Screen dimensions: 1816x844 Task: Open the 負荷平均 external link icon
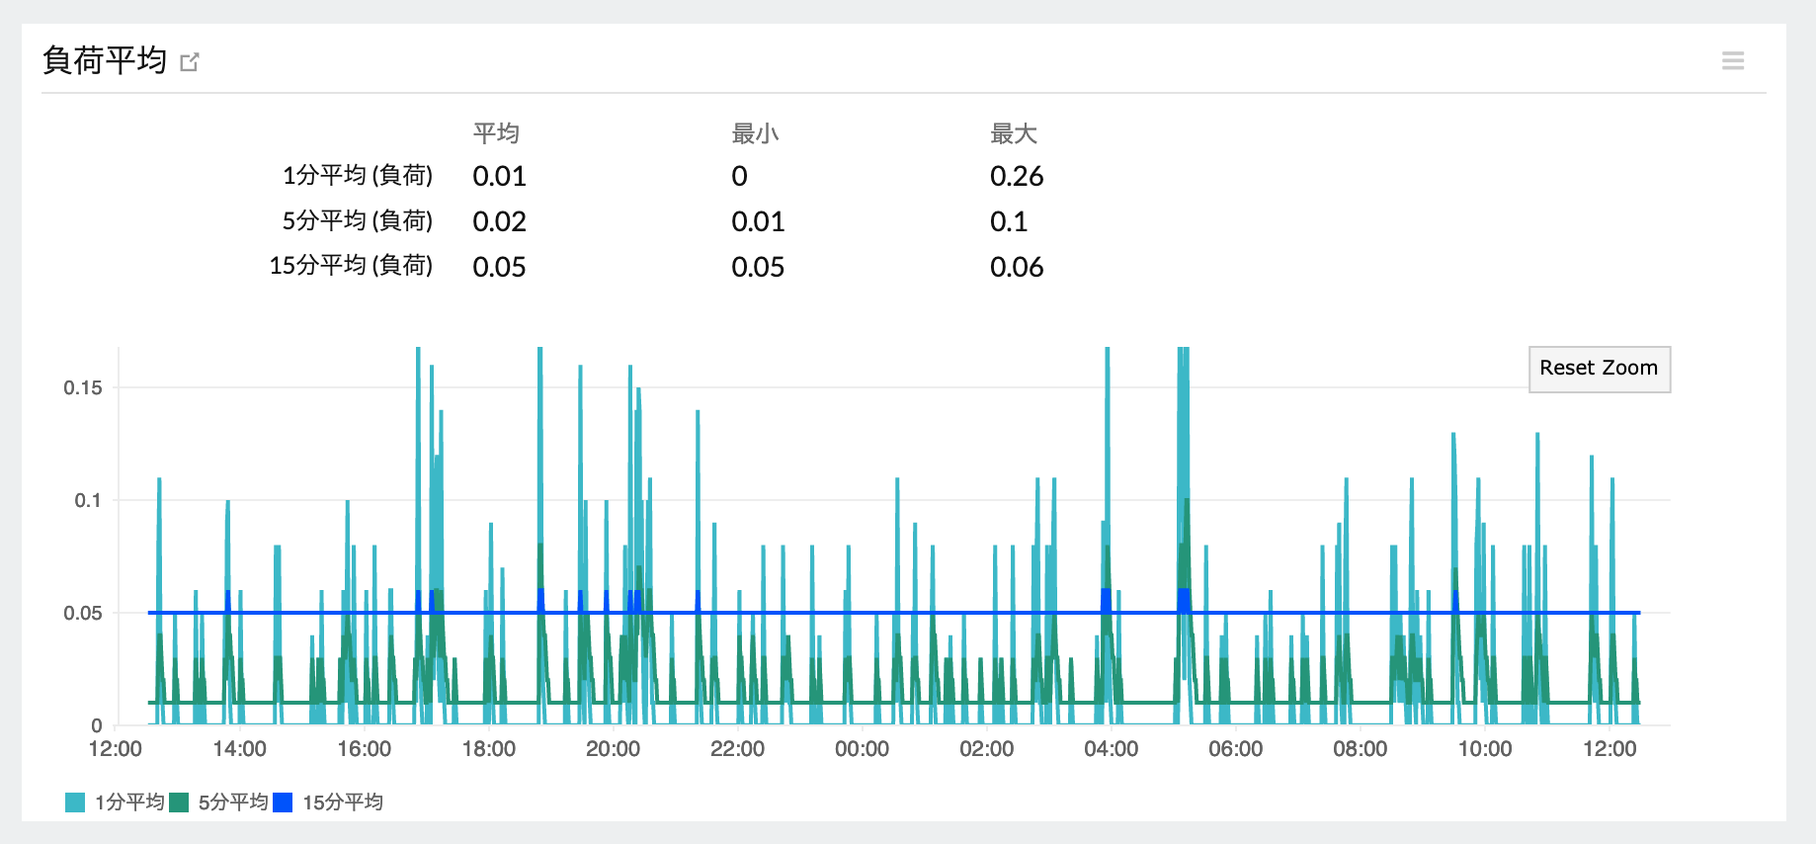[190, 62]
